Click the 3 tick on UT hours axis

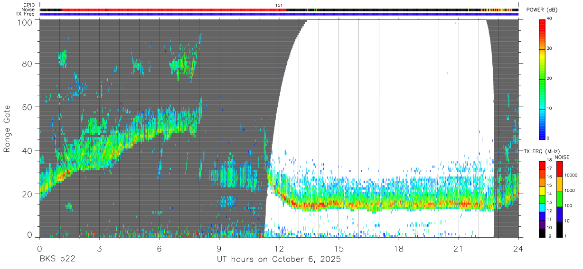pos(99,248)
